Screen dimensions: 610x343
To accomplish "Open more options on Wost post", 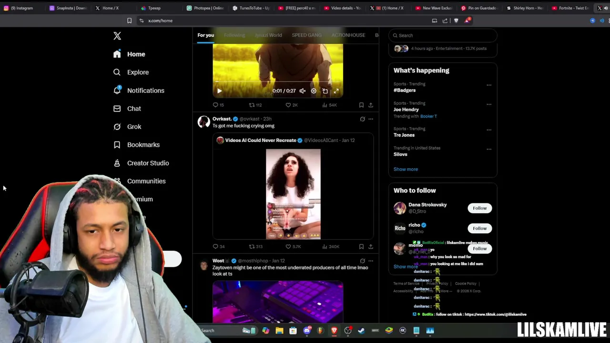I will 371,261.
